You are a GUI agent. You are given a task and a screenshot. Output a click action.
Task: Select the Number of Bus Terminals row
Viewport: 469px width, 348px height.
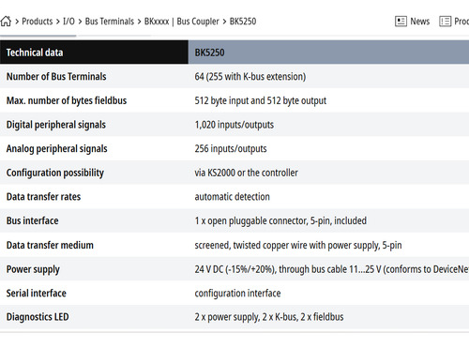pos(234,76)
